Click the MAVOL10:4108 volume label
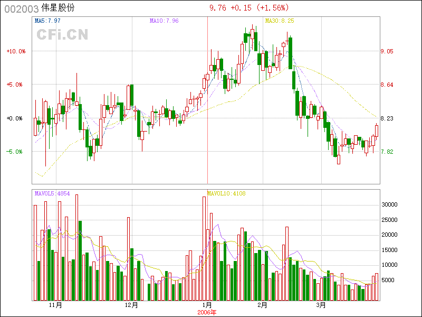This screenshot has width=422, height=317. 226,193
